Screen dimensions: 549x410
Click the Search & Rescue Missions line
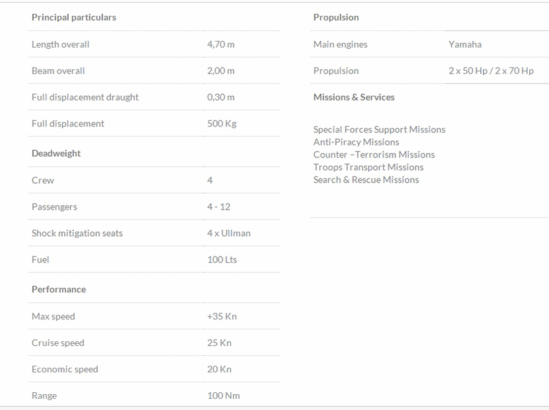366,180
